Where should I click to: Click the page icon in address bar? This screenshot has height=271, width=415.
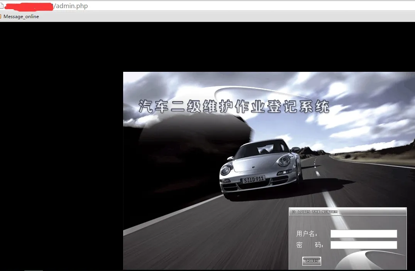pyautogui.click(x=1, y=5)
